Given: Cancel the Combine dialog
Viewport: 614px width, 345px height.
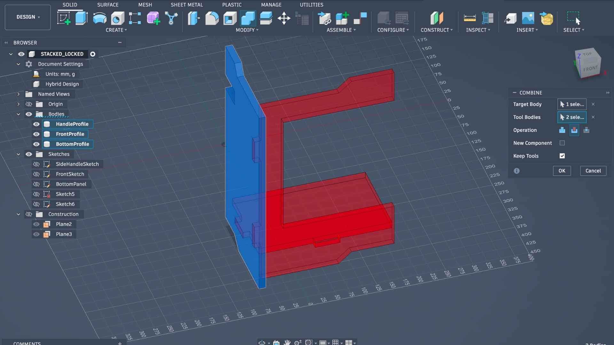Looking at the screenshot, I should [593, 171].
